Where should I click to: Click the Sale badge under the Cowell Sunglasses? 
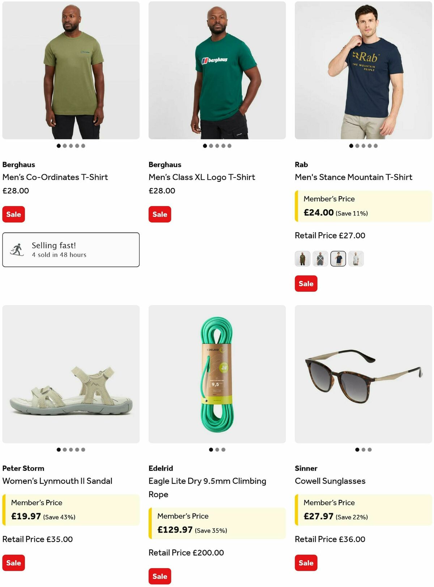(x=306, y=563)
